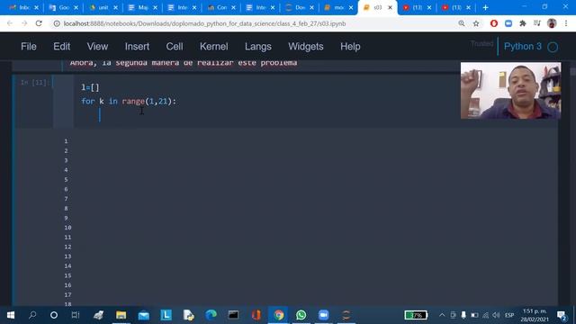
Task: Click the Python 3 kernel name
Action: (x=522, y=47)
